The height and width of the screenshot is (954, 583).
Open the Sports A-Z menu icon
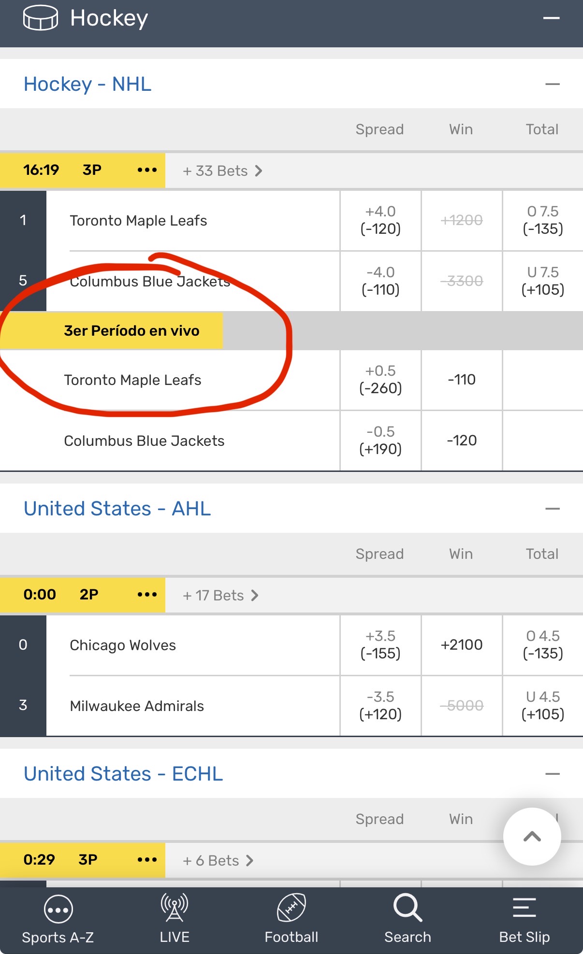[58, 910]
